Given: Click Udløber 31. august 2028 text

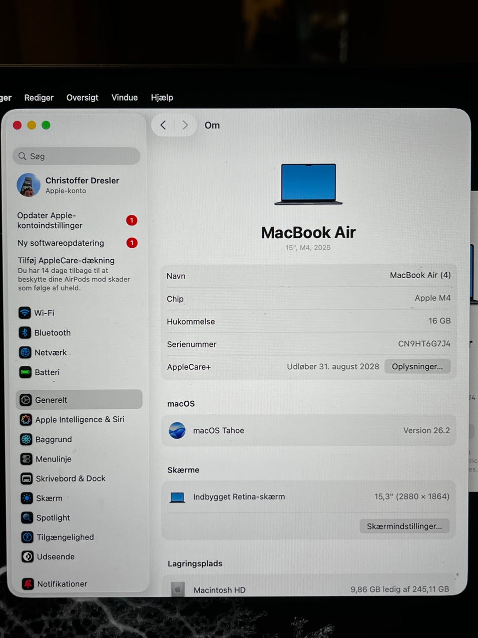Looking at the screenshot, I should 333,366.
